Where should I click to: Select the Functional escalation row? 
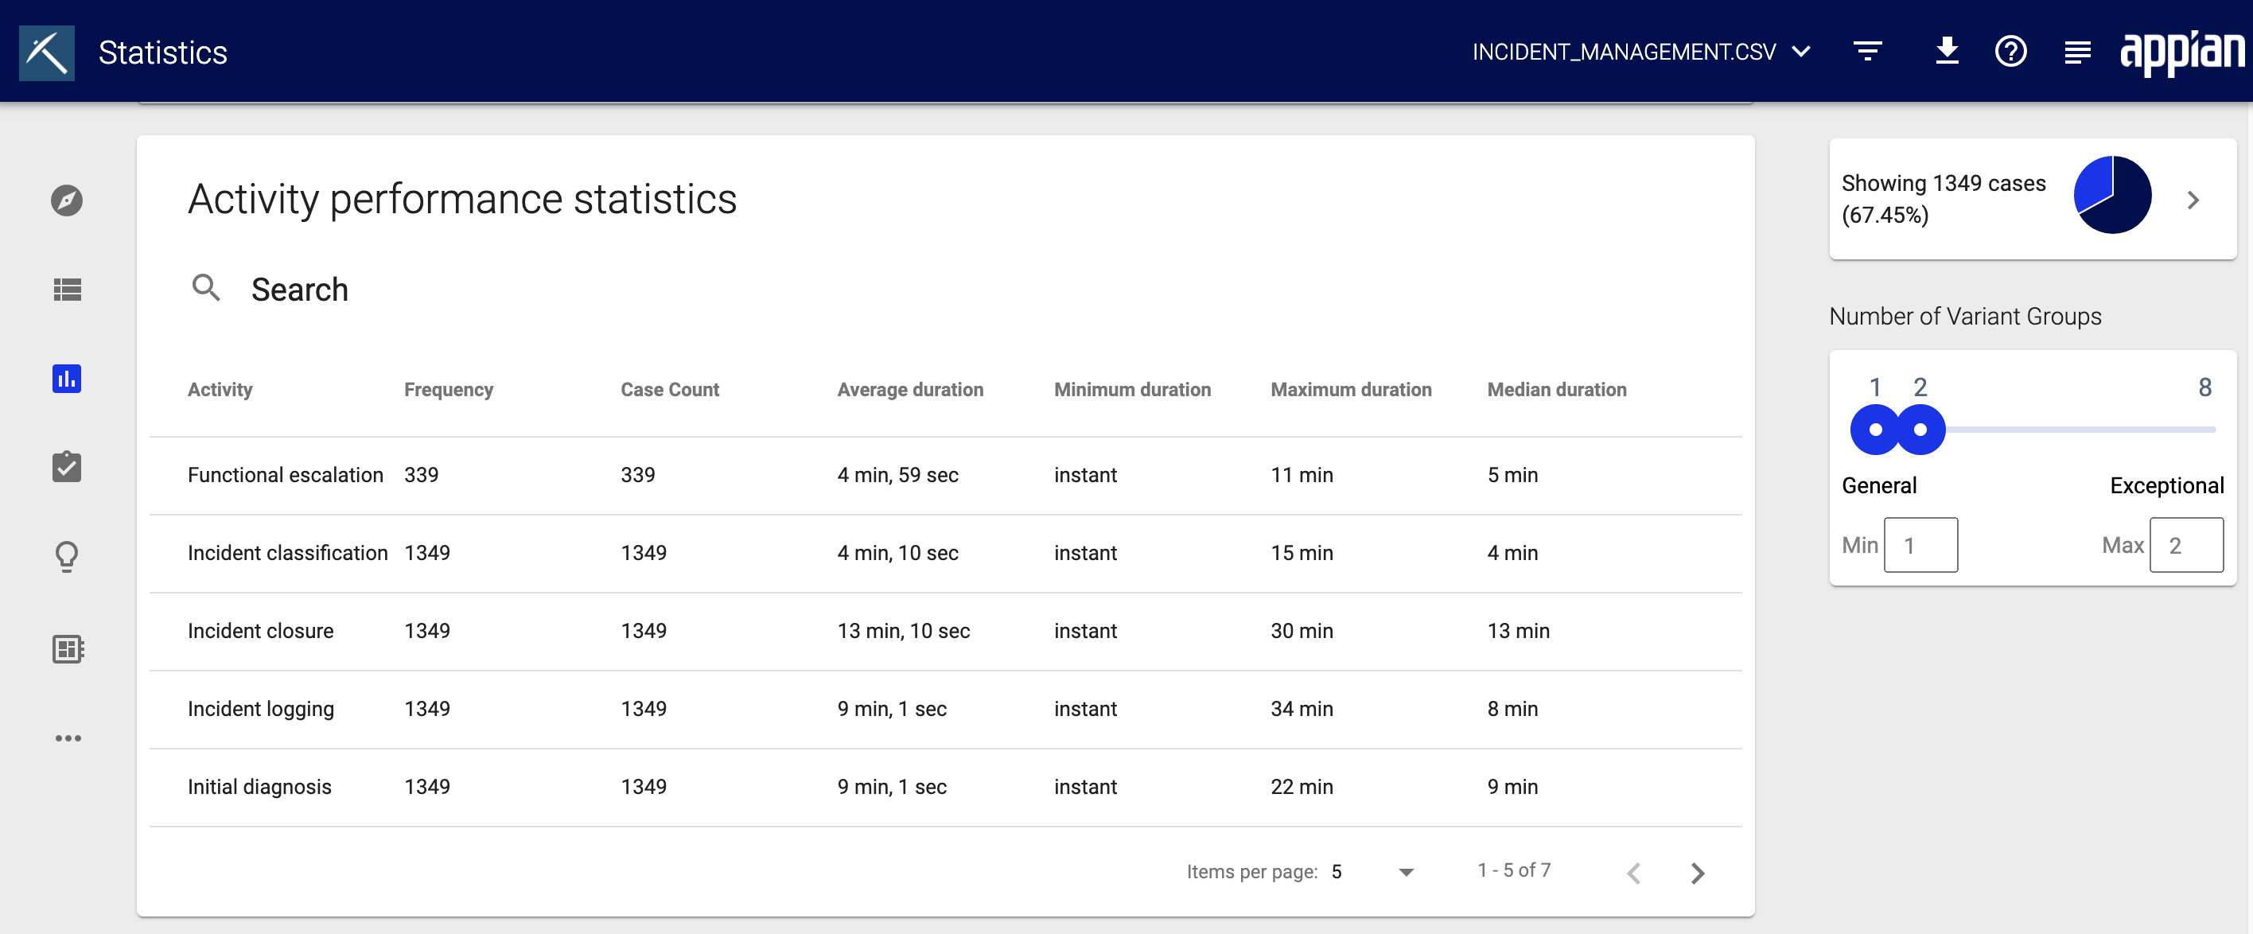point(945,475)
